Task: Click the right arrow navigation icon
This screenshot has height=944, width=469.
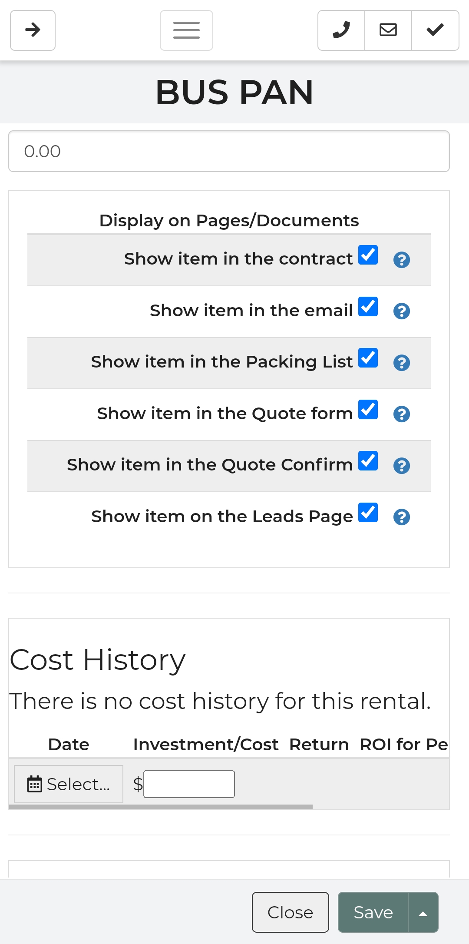Action: (x=33, y=30)
